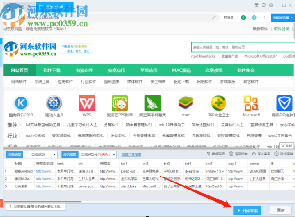This screenshot has width=295, height=217.
Task: Click the 安卓Android cell in row 1
Action: (24, 171)
